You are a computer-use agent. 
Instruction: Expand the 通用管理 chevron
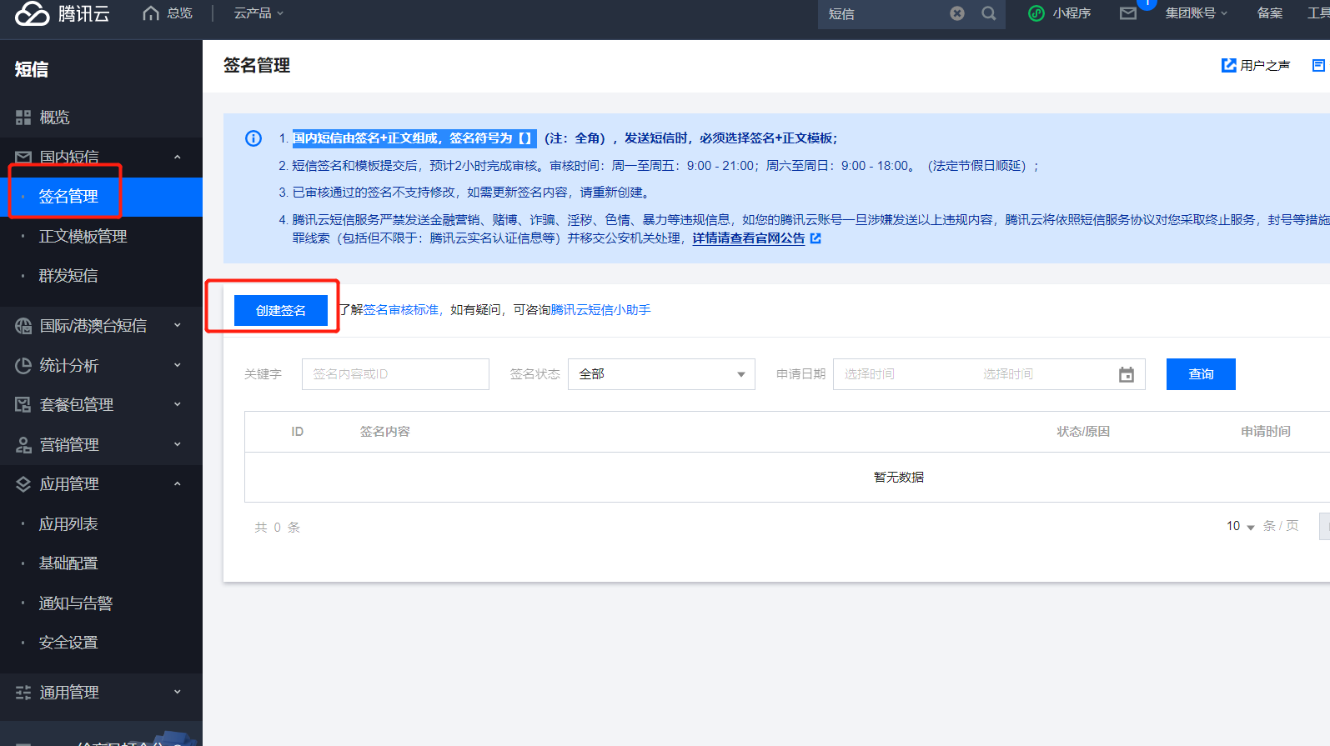click(178, 693)
